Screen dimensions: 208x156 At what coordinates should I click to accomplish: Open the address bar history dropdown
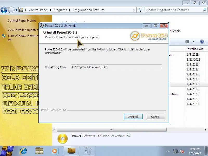(134, 10)
